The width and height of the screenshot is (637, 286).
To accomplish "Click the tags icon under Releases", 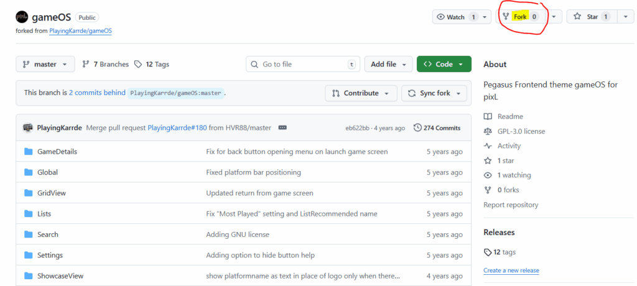I will click(x=488, y=252).
